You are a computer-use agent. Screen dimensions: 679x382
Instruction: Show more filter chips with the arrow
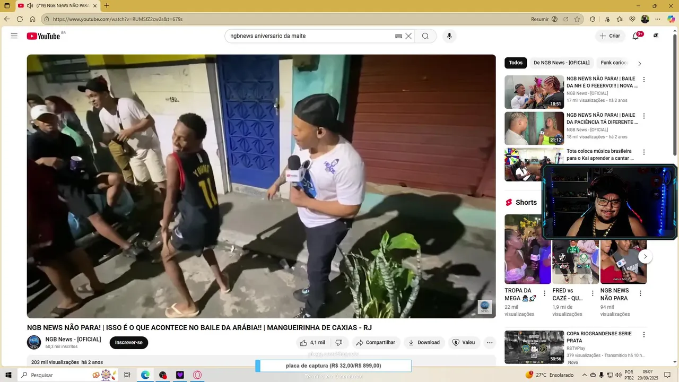pyautogui.click(x=640, y=63)
